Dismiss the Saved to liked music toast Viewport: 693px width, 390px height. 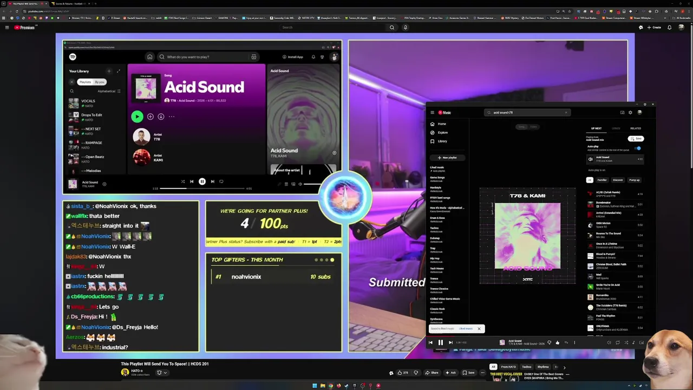(x=479, y=329)
